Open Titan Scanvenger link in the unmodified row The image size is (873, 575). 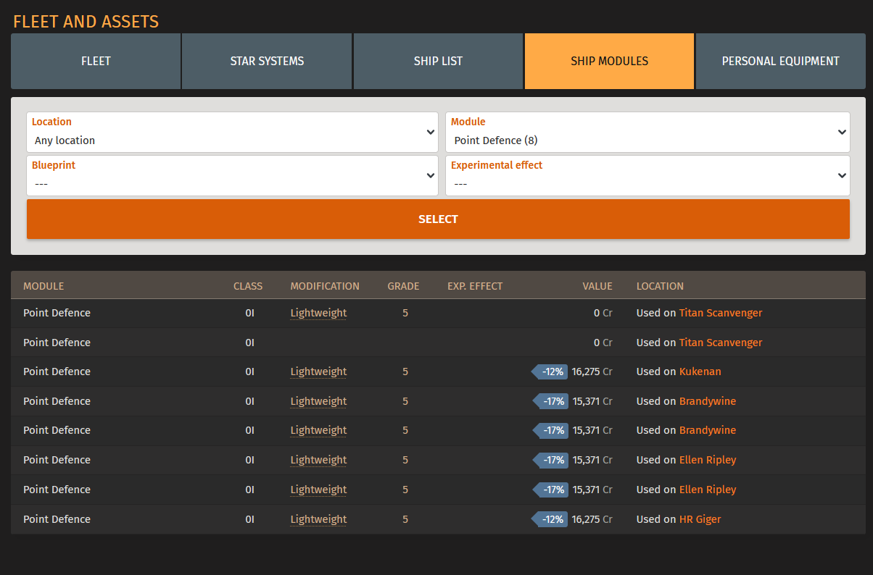tap(721, 343)
